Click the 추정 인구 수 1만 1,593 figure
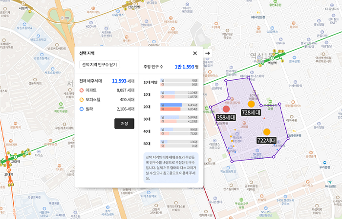This screenshot has height=219, width=342. point(187,67)
